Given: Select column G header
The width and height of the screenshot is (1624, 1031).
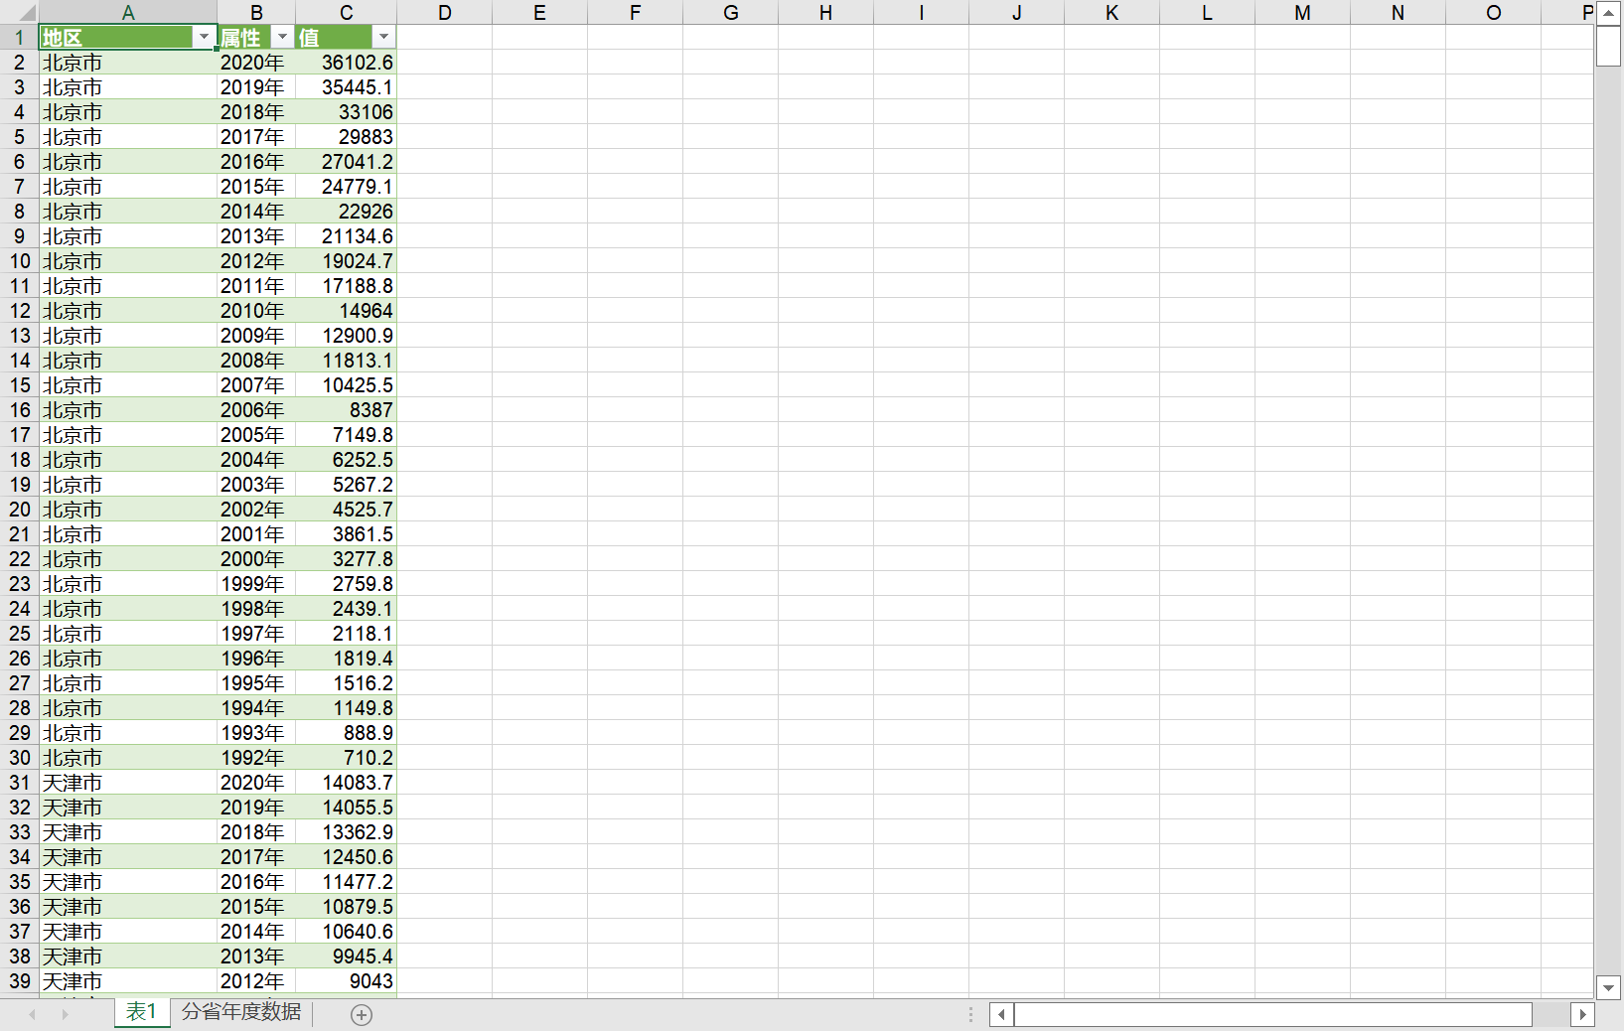Looking at the screenshot, I should click(x=730, y=13).
